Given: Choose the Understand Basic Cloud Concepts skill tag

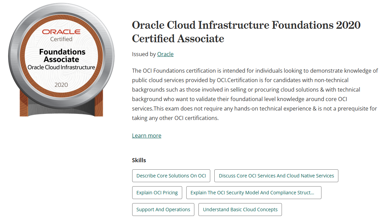Looking at the screenshot, I should coord(240,210).
